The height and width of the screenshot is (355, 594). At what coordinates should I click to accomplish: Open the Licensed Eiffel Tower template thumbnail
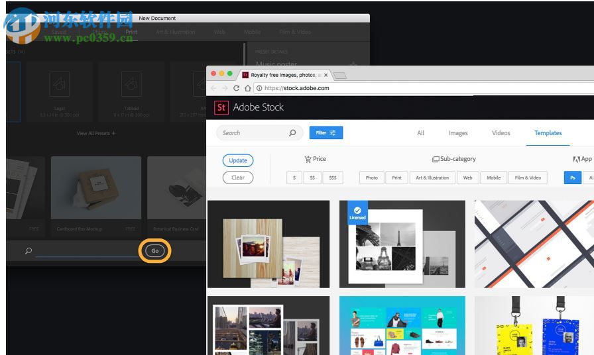402,244
